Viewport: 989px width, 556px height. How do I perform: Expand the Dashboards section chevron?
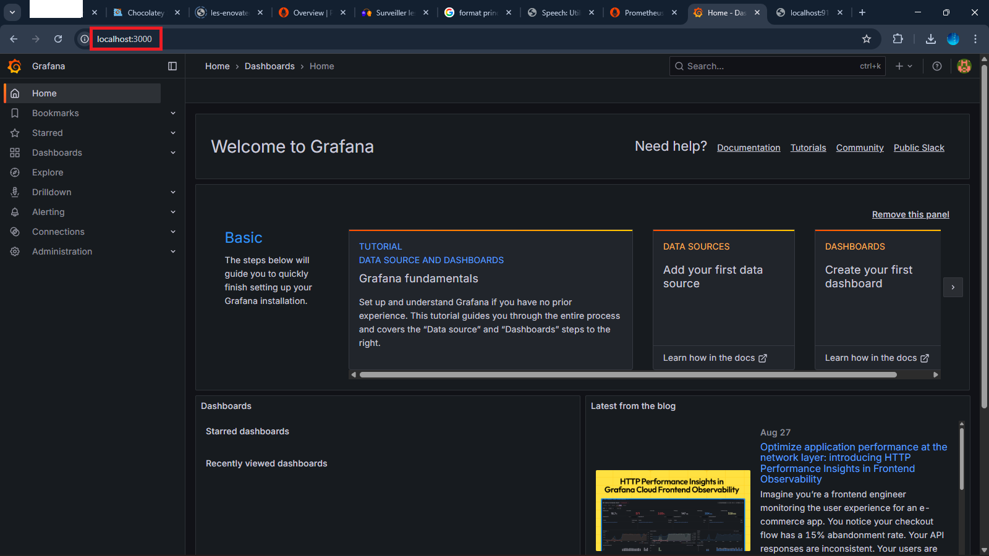pyautogui.click(x=173, y=153)
